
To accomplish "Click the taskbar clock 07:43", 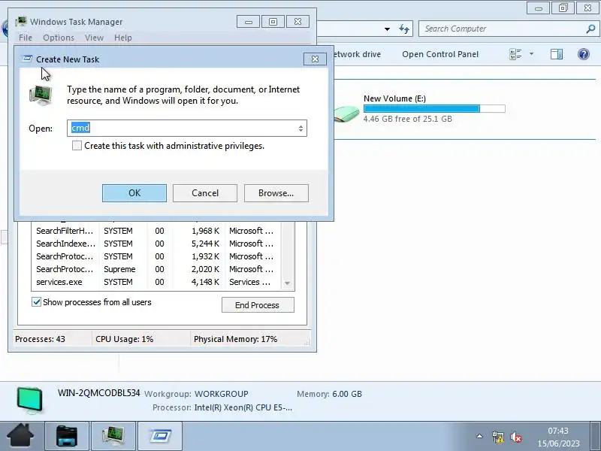I will [558, 431].
